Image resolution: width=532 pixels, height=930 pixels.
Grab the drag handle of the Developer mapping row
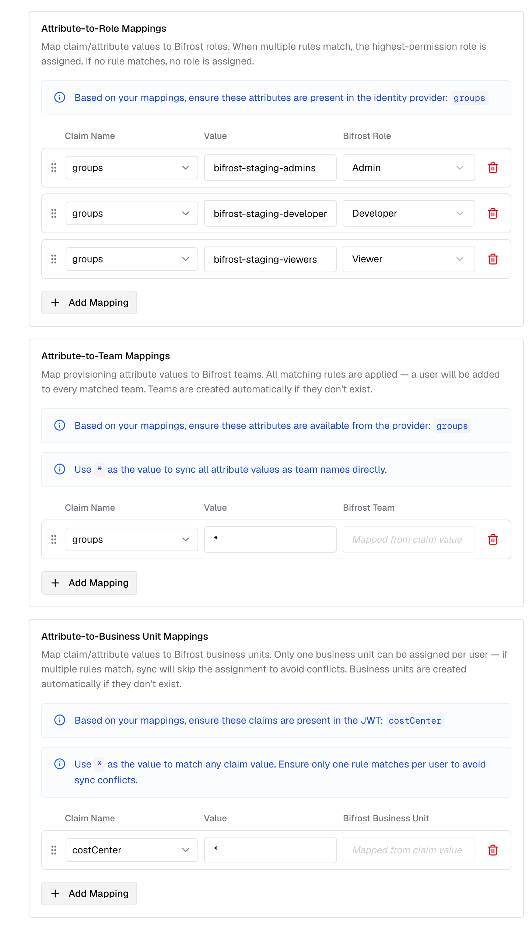click(54, 214)
